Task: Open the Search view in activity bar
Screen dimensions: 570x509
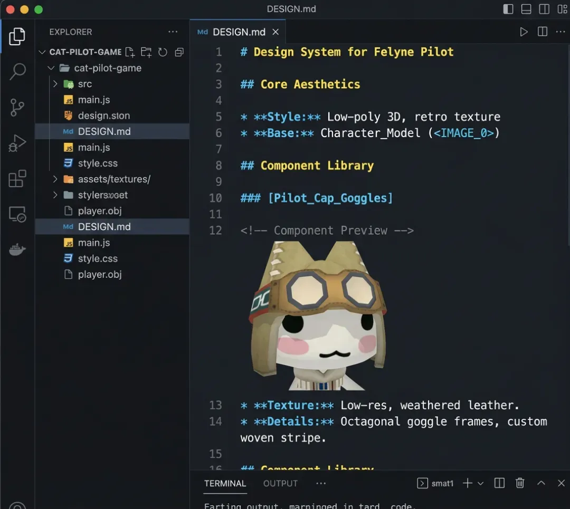Action: (x=17, y=72)
